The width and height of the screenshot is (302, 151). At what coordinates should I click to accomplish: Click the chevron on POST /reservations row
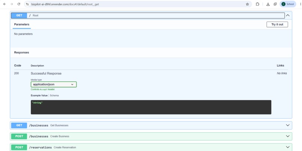pyautogui.click(x=288, y=147)
